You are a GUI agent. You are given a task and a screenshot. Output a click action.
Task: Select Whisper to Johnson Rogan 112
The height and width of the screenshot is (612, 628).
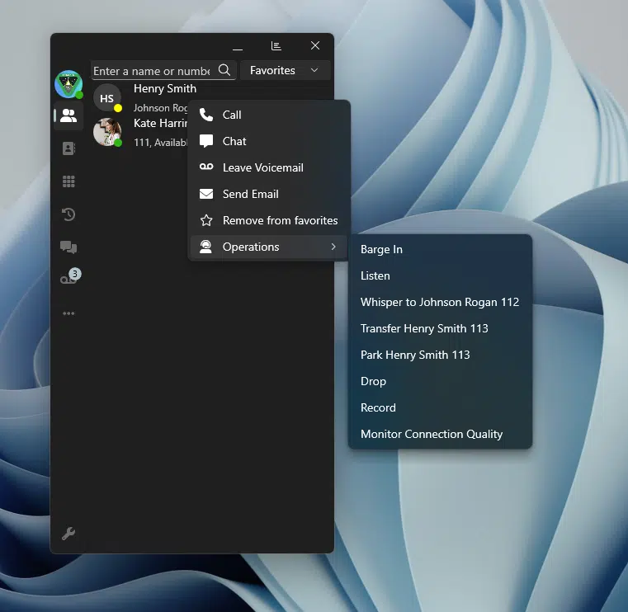(439, 302)
